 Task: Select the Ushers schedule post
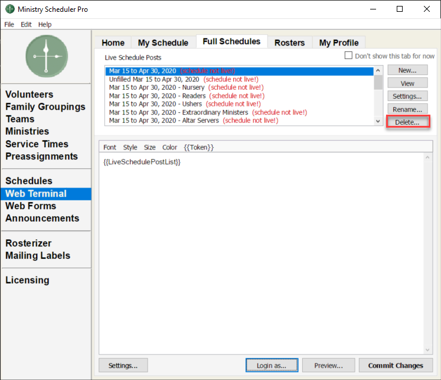[x=239, y=104]
